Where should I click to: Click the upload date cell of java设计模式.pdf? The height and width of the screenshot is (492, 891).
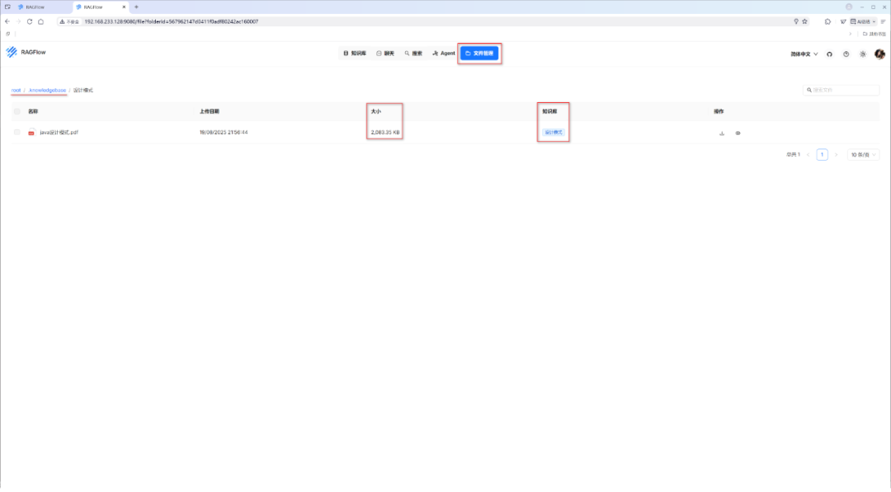tap(224, 132)
